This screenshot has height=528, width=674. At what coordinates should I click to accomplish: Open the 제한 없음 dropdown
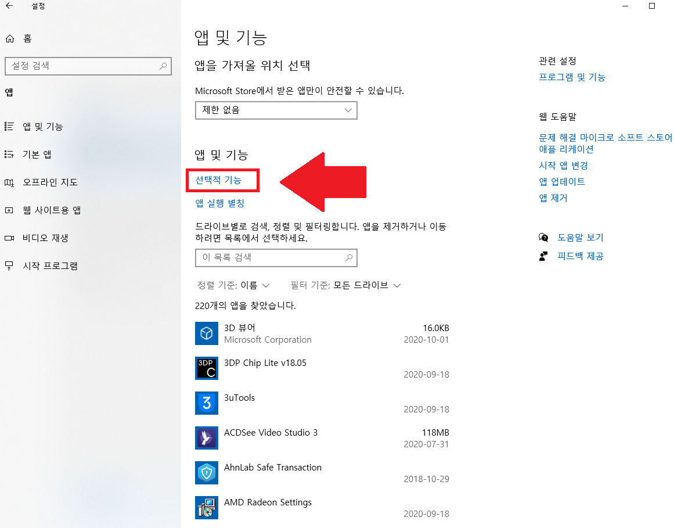click(x=276, y=110)
